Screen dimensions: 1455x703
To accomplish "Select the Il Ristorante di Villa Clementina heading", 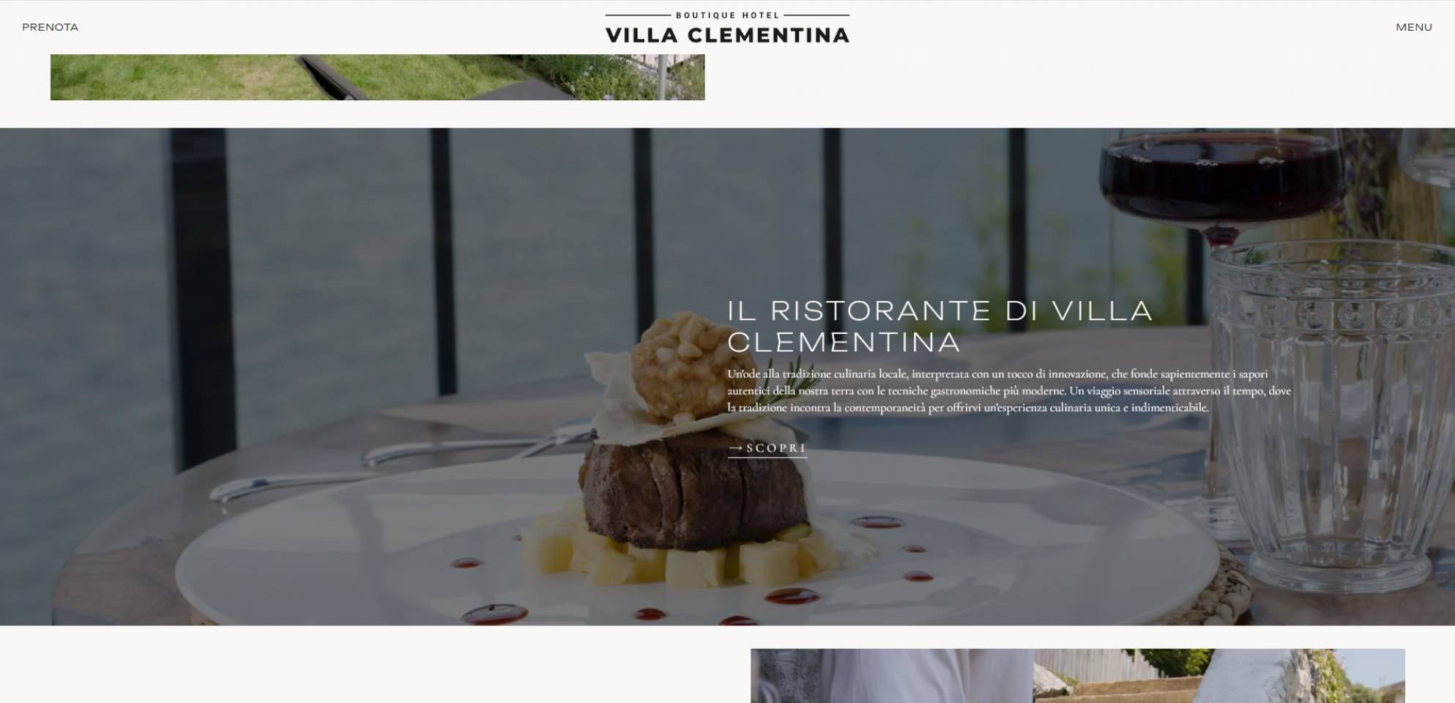I will pyautogui.click(x=939, y=326).
